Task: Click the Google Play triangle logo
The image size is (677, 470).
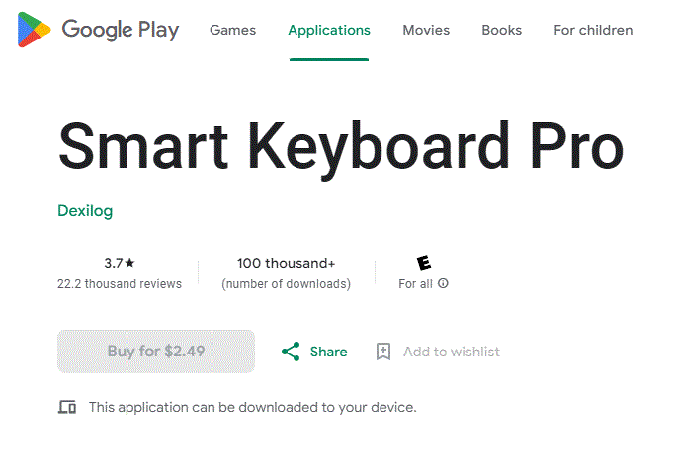Action: [35, 30]
